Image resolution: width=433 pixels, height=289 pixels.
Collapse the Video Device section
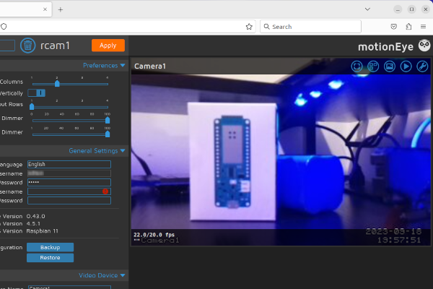click(x=102, y=275)
